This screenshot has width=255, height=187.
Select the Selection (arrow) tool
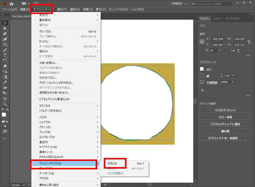pyautogui.click(x=5, y=23)
